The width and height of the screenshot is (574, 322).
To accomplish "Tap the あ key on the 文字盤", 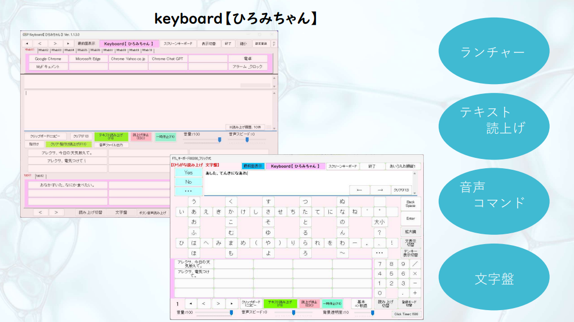I will click(194, 212).
